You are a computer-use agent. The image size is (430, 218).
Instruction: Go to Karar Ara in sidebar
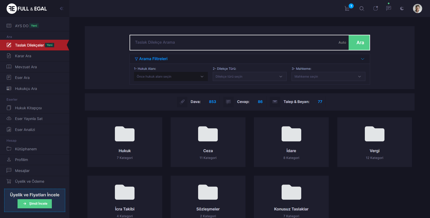[x=23, y=56]
